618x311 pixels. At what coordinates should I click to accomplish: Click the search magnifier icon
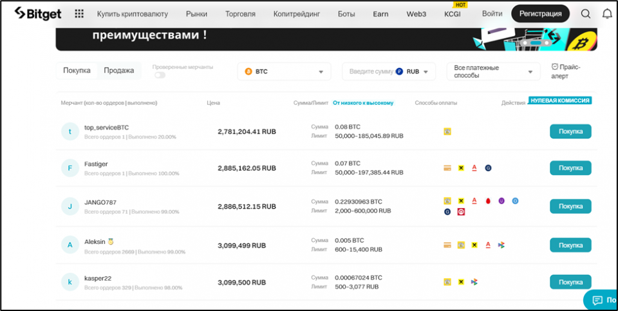click(585, 14)
